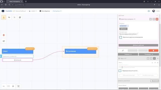Viewport: 161px width, 90px height.
Task: Toggle 'Выполнить другому пользователю' checkbox
Action: pyautogui.click(x=121, y=37)
